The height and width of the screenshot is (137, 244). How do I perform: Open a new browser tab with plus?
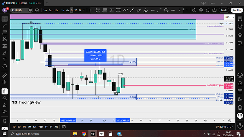coord(47,3)
